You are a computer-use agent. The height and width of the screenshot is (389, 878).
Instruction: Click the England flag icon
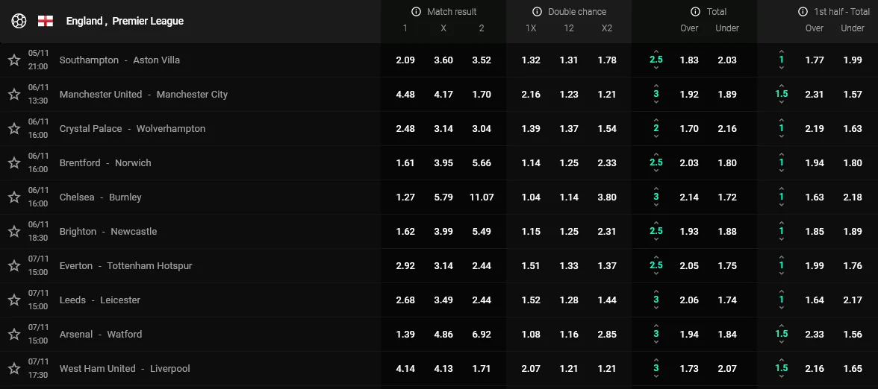(46, 21)
